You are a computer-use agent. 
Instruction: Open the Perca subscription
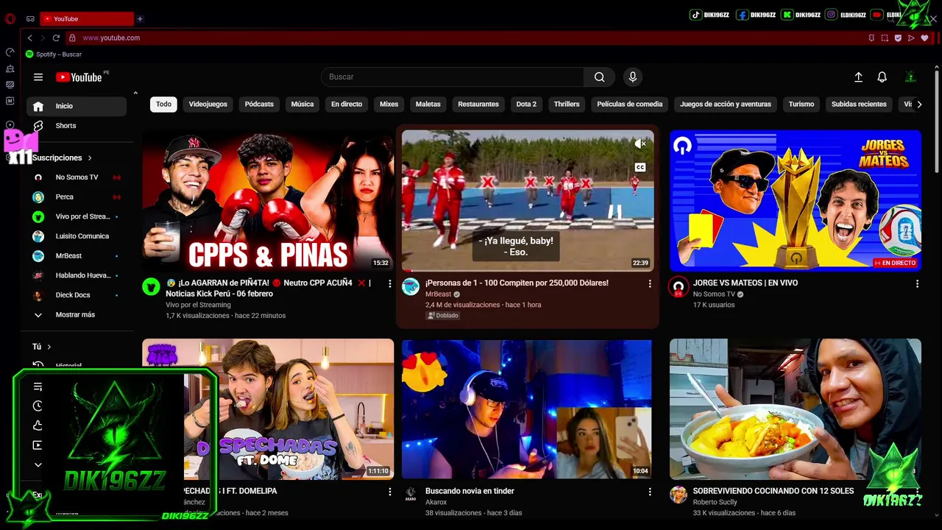pos(77,197)
